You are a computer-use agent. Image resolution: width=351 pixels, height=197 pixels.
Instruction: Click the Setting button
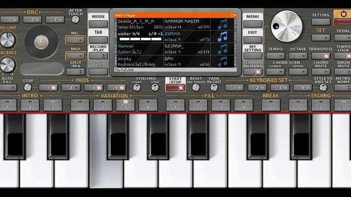pyautogui.click(x=321, y=22)
